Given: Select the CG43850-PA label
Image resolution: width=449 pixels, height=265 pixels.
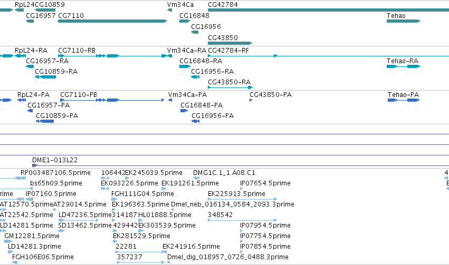Looking at the screenshot, I should (271, 95).
